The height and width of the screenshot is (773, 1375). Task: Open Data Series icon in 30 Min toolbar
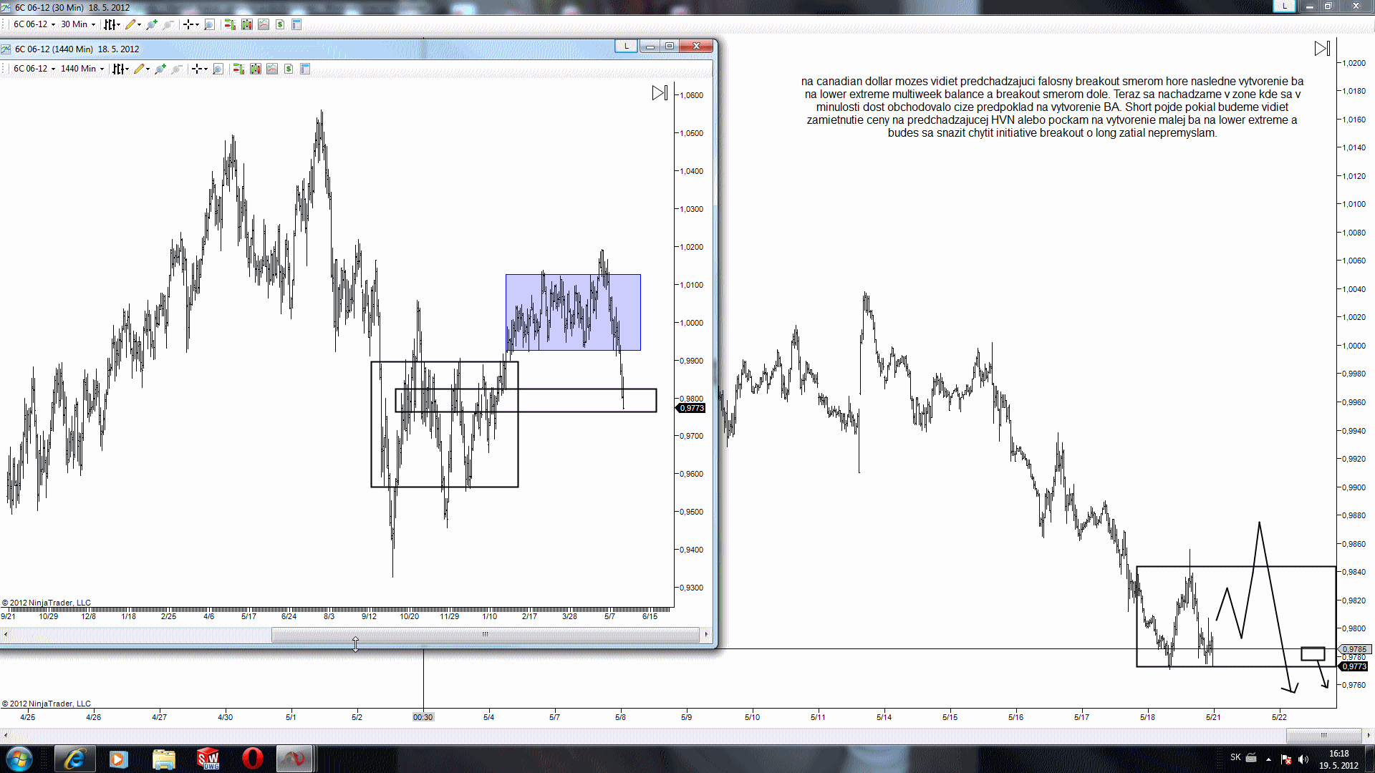[247, 24]
